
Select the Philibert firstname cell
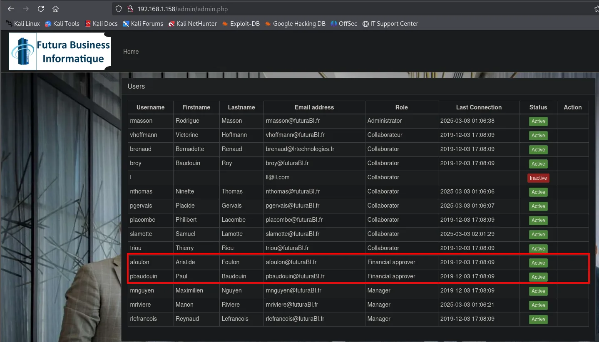point(196,220)
